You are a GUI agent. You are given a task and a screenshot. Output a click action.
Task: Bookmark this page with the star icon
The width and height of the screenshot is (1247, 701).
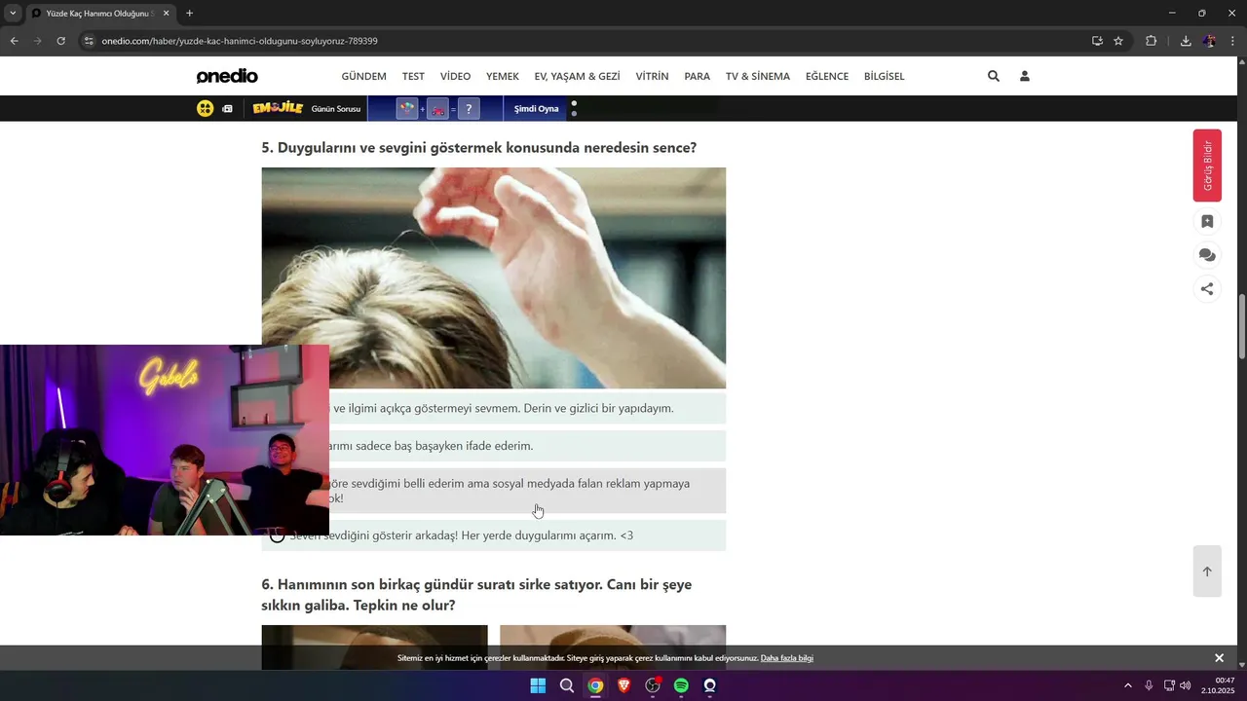[x=1118, y=41]
